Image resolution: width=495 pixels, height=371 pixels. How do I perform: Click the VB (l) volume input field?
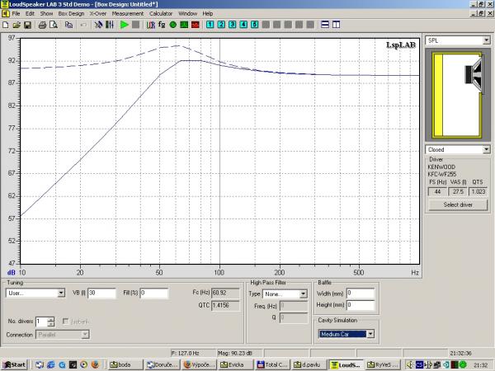[103, 293]
